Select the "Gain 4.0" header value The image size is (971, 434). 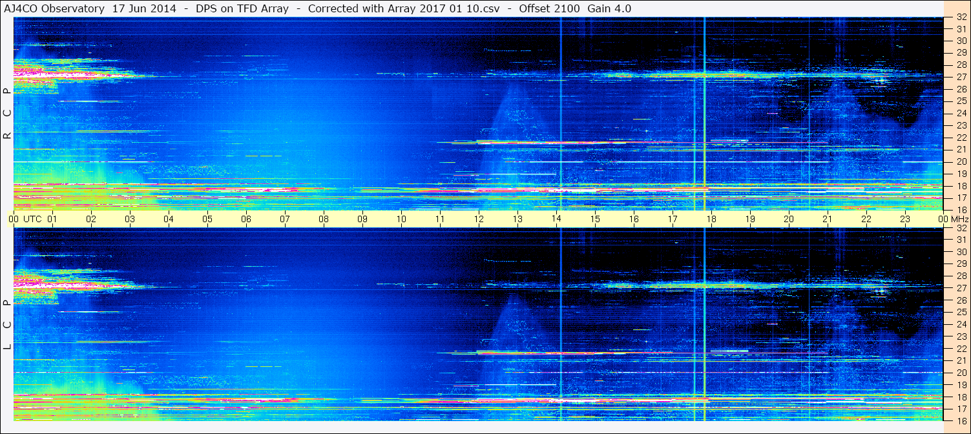(x=609, y=8)
